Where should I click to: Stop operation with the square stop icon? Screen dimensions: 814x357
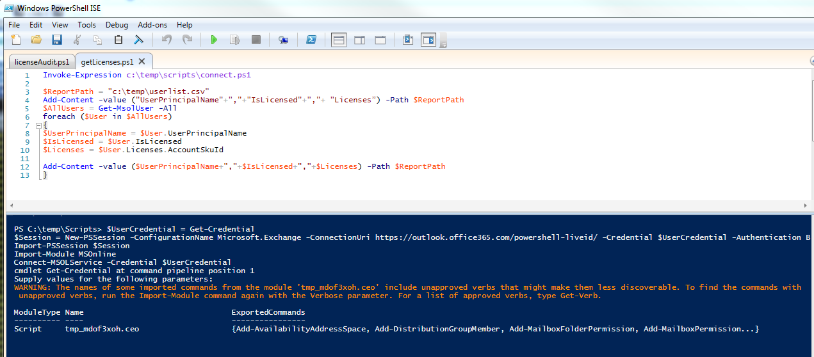256,40
